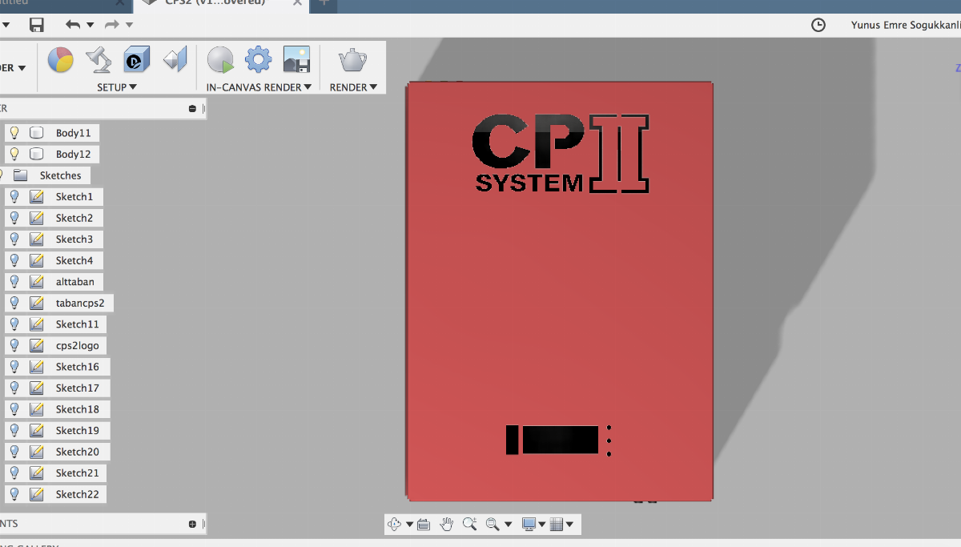
Task: Toggle visibility bulb for Sketch3
Action: 14,239
